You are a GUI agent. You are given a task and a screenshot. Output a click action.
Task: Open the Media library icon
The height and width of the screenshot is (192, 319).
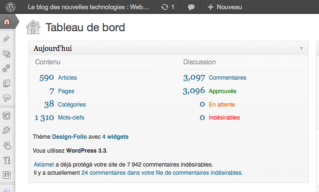pos(7,54)
